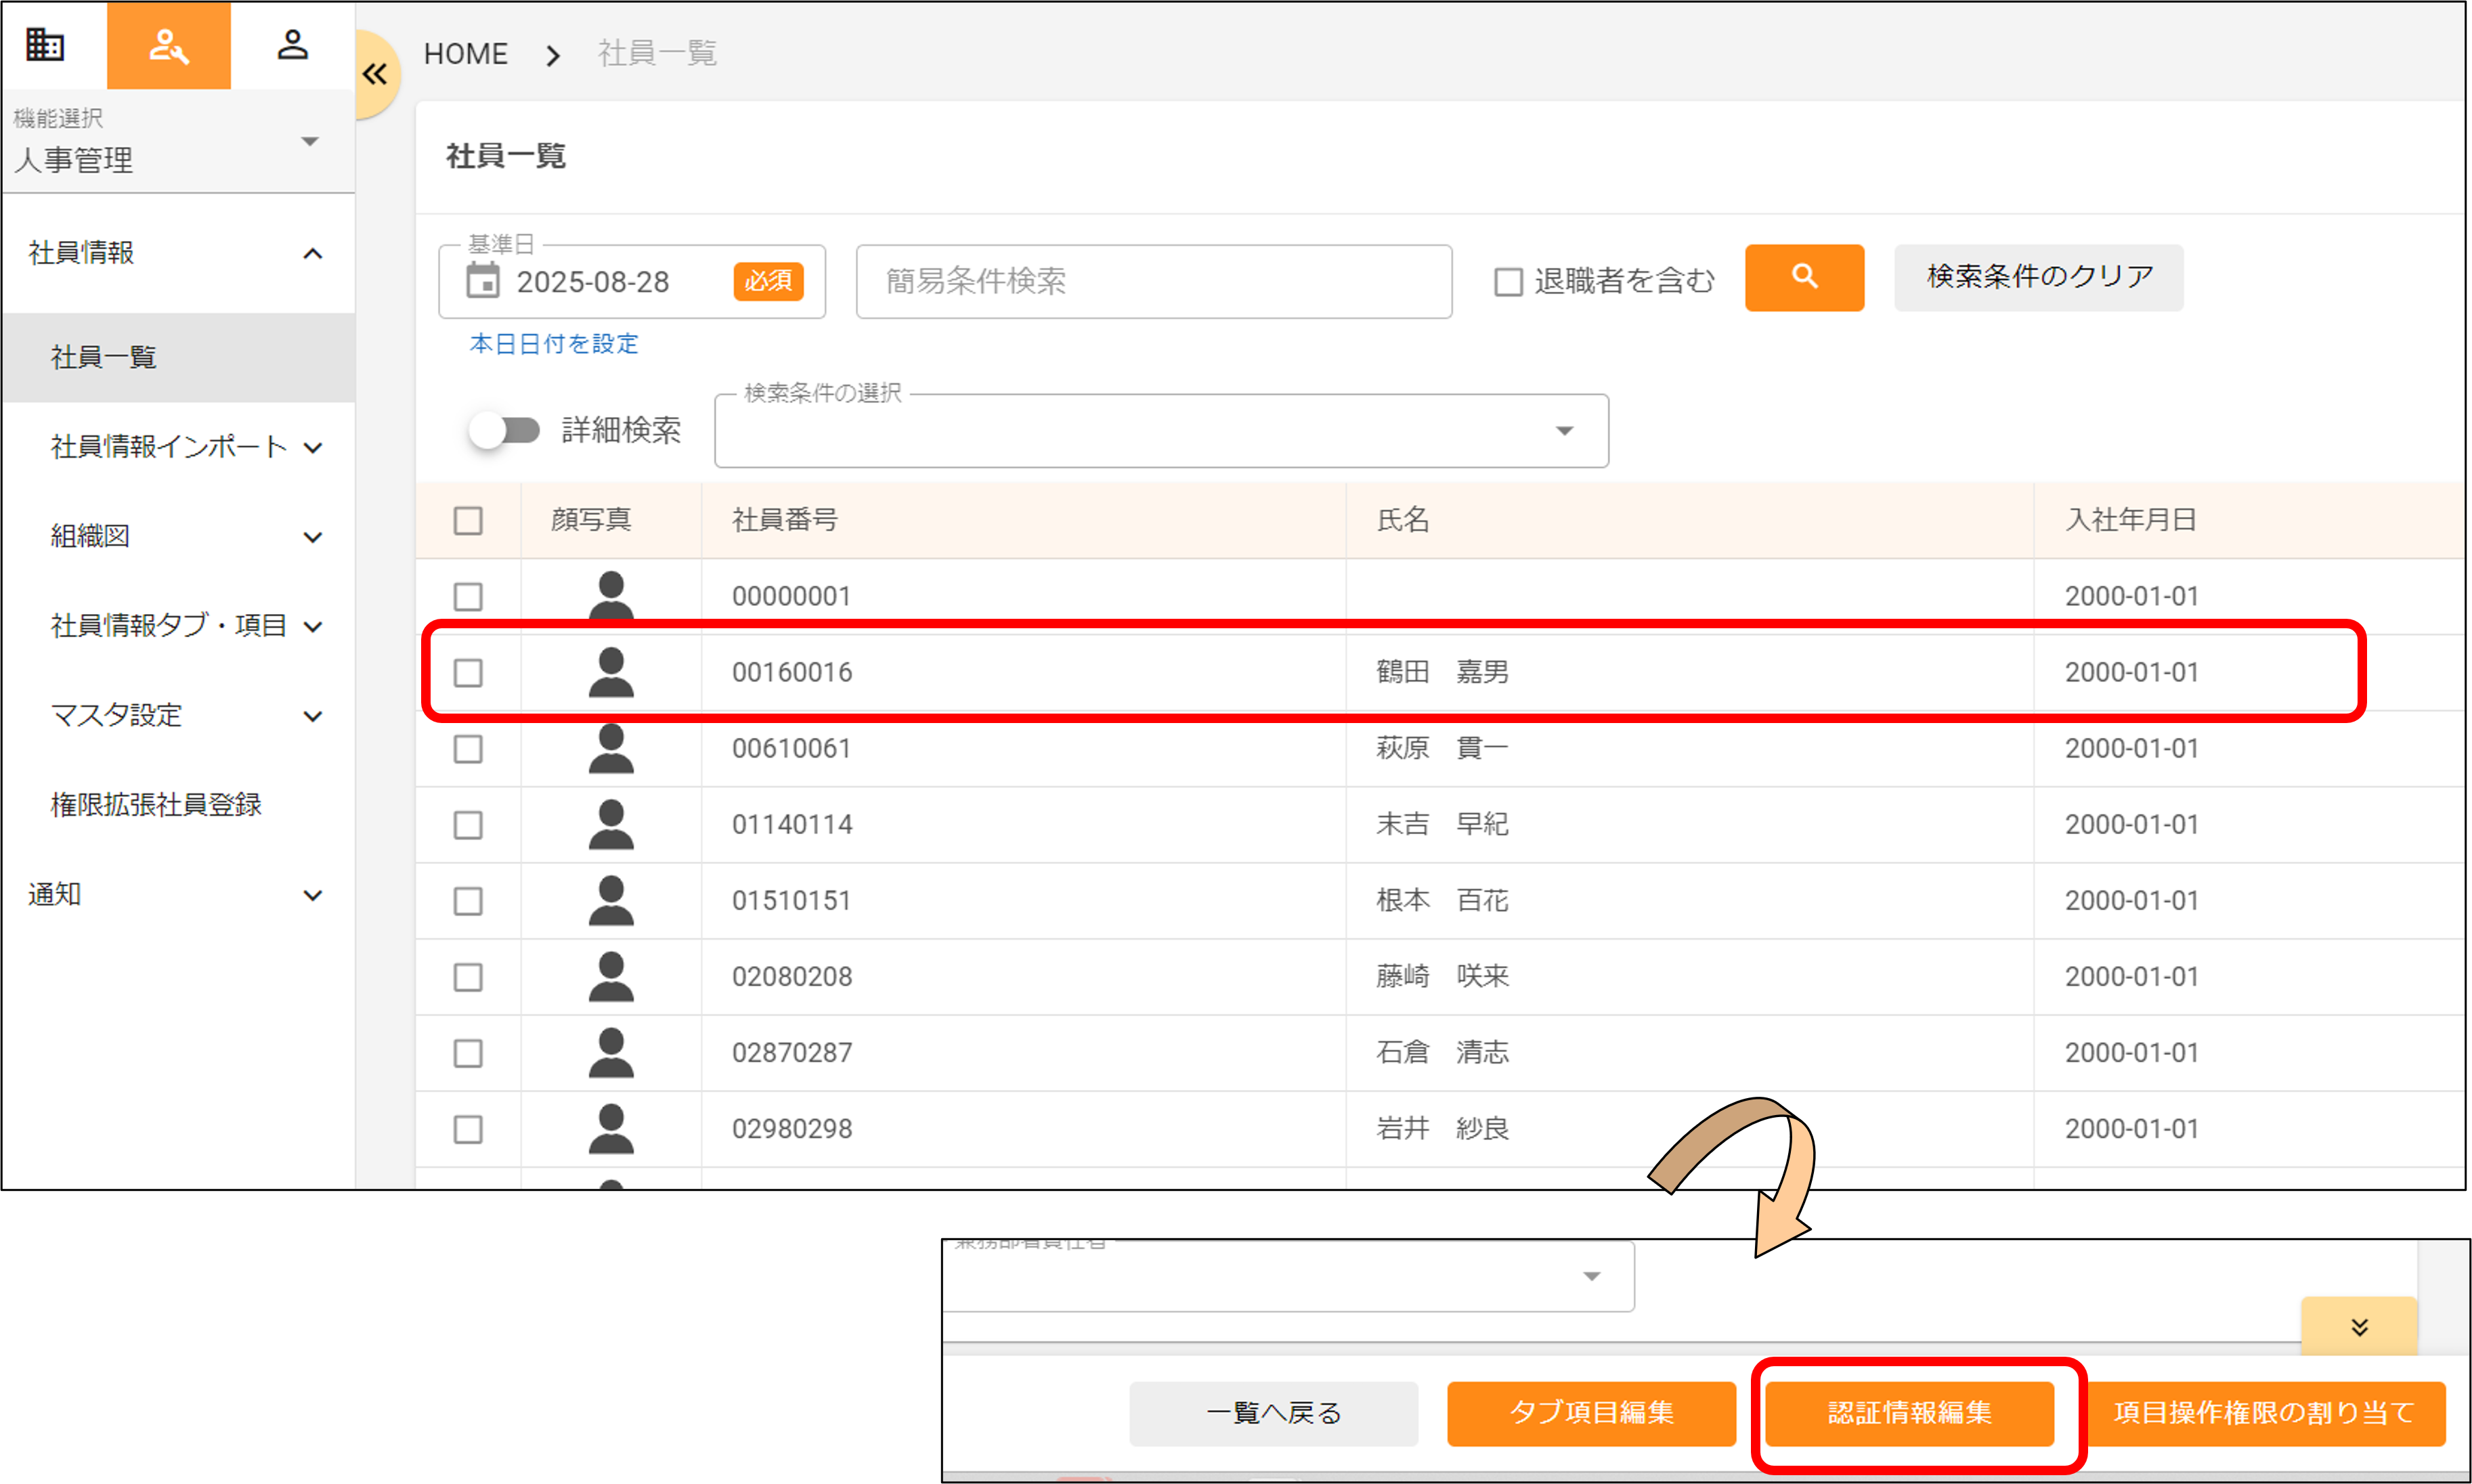Click the 簡易条件検索 input field
Image resolution: width=2472 pixels, height=1484 pixels.
pos(1153,282)
